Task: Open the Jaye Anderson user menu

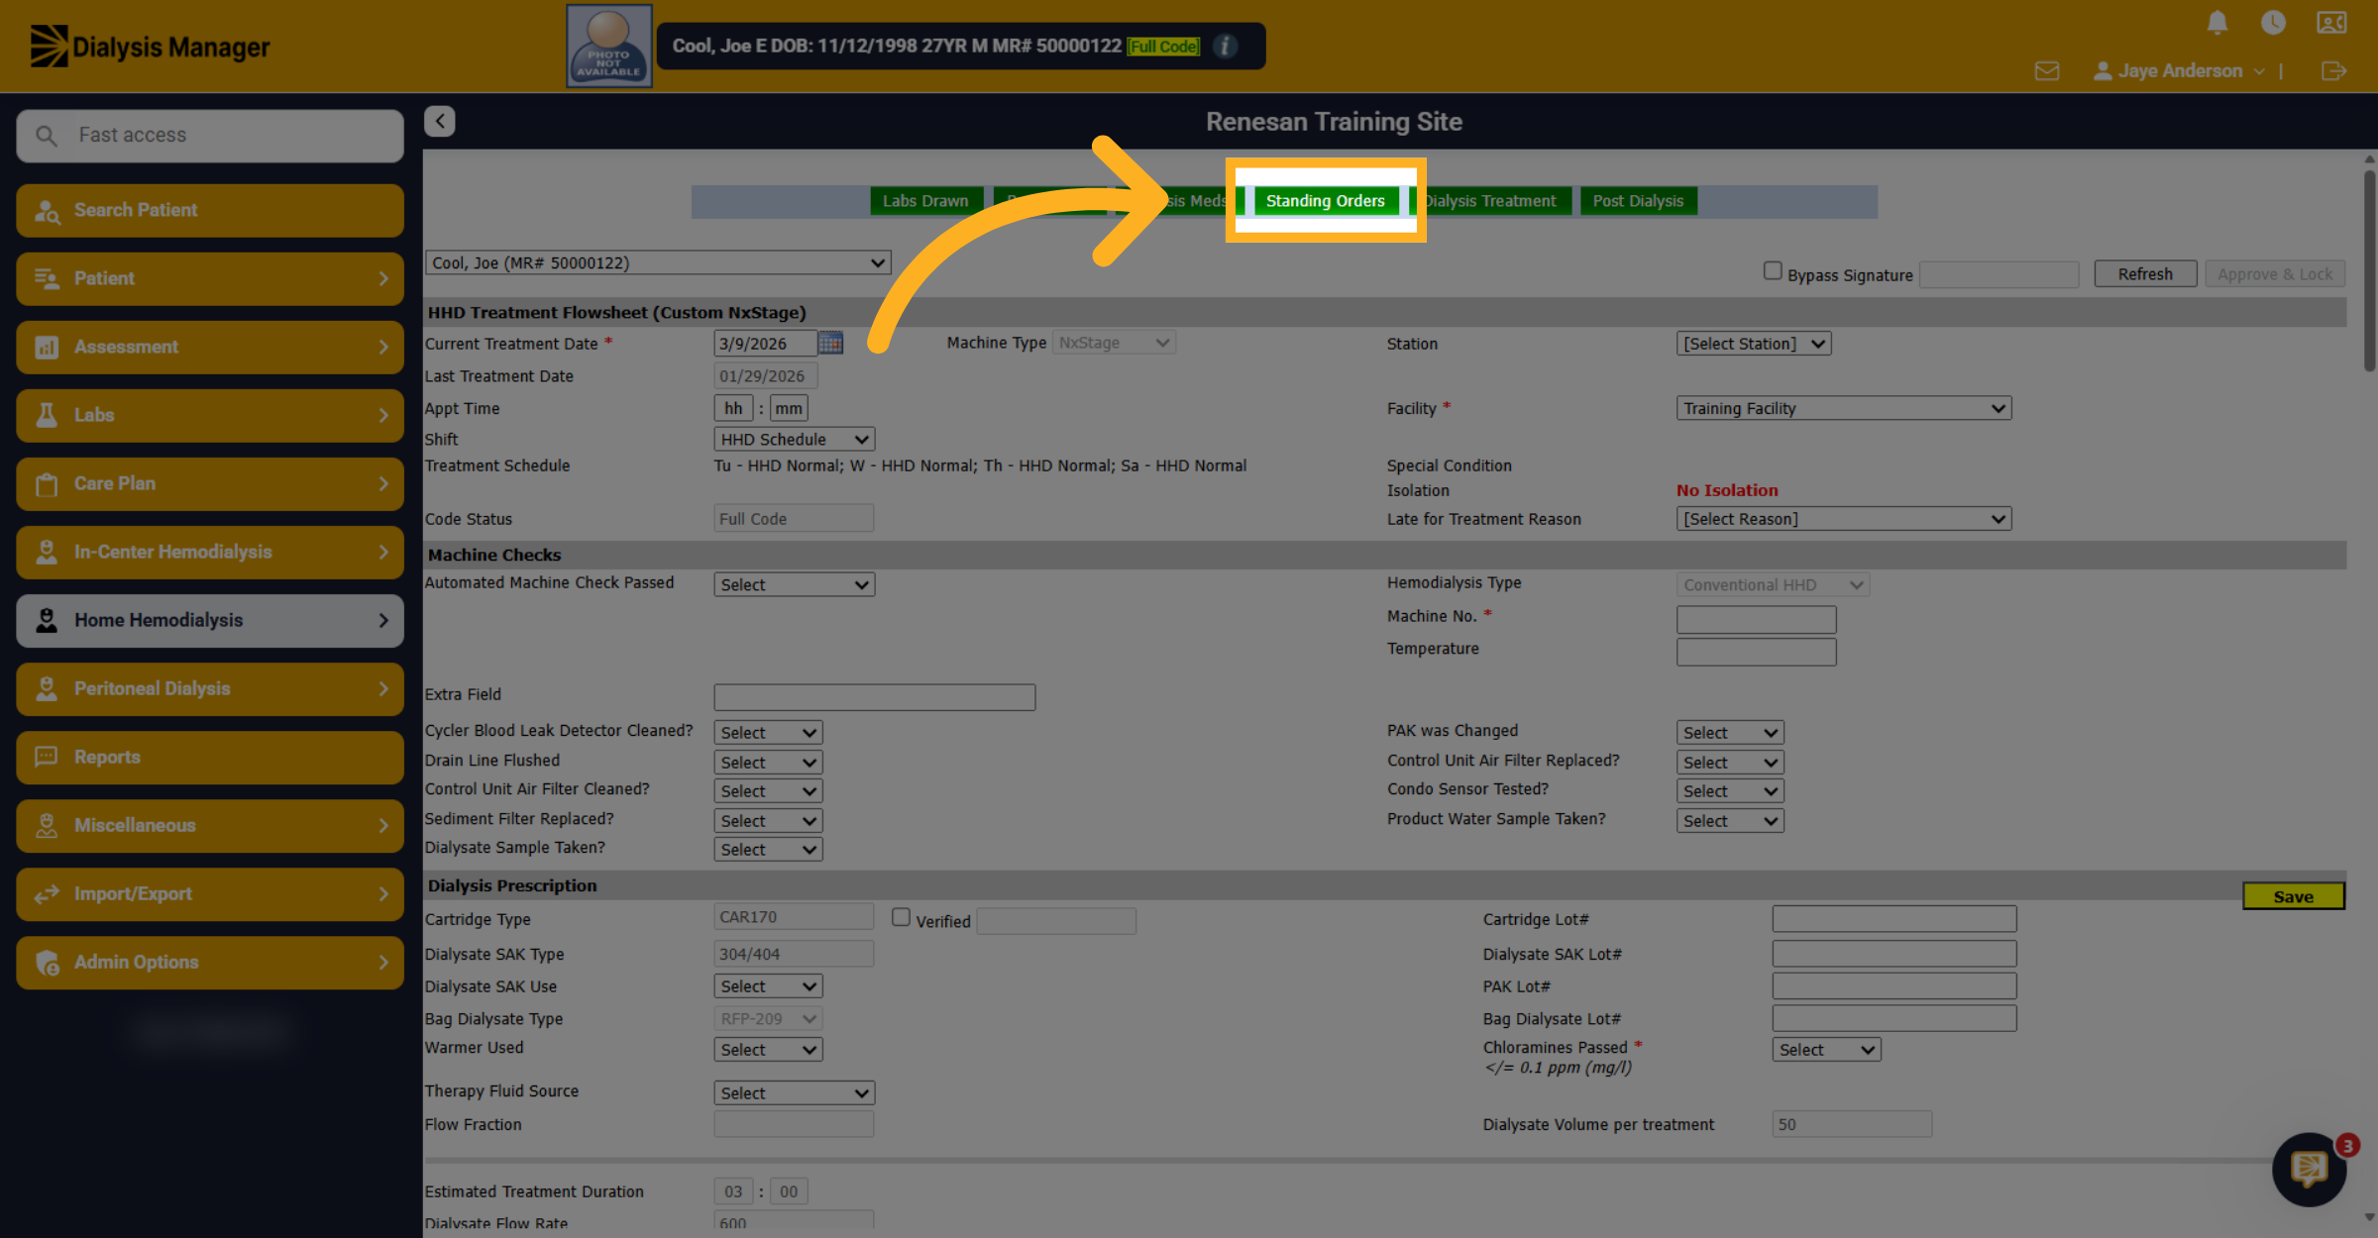Action: (2178, 70)
